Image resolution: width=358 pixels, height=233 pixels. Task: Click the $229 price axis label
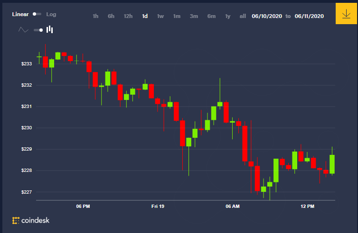pos(27,149)
